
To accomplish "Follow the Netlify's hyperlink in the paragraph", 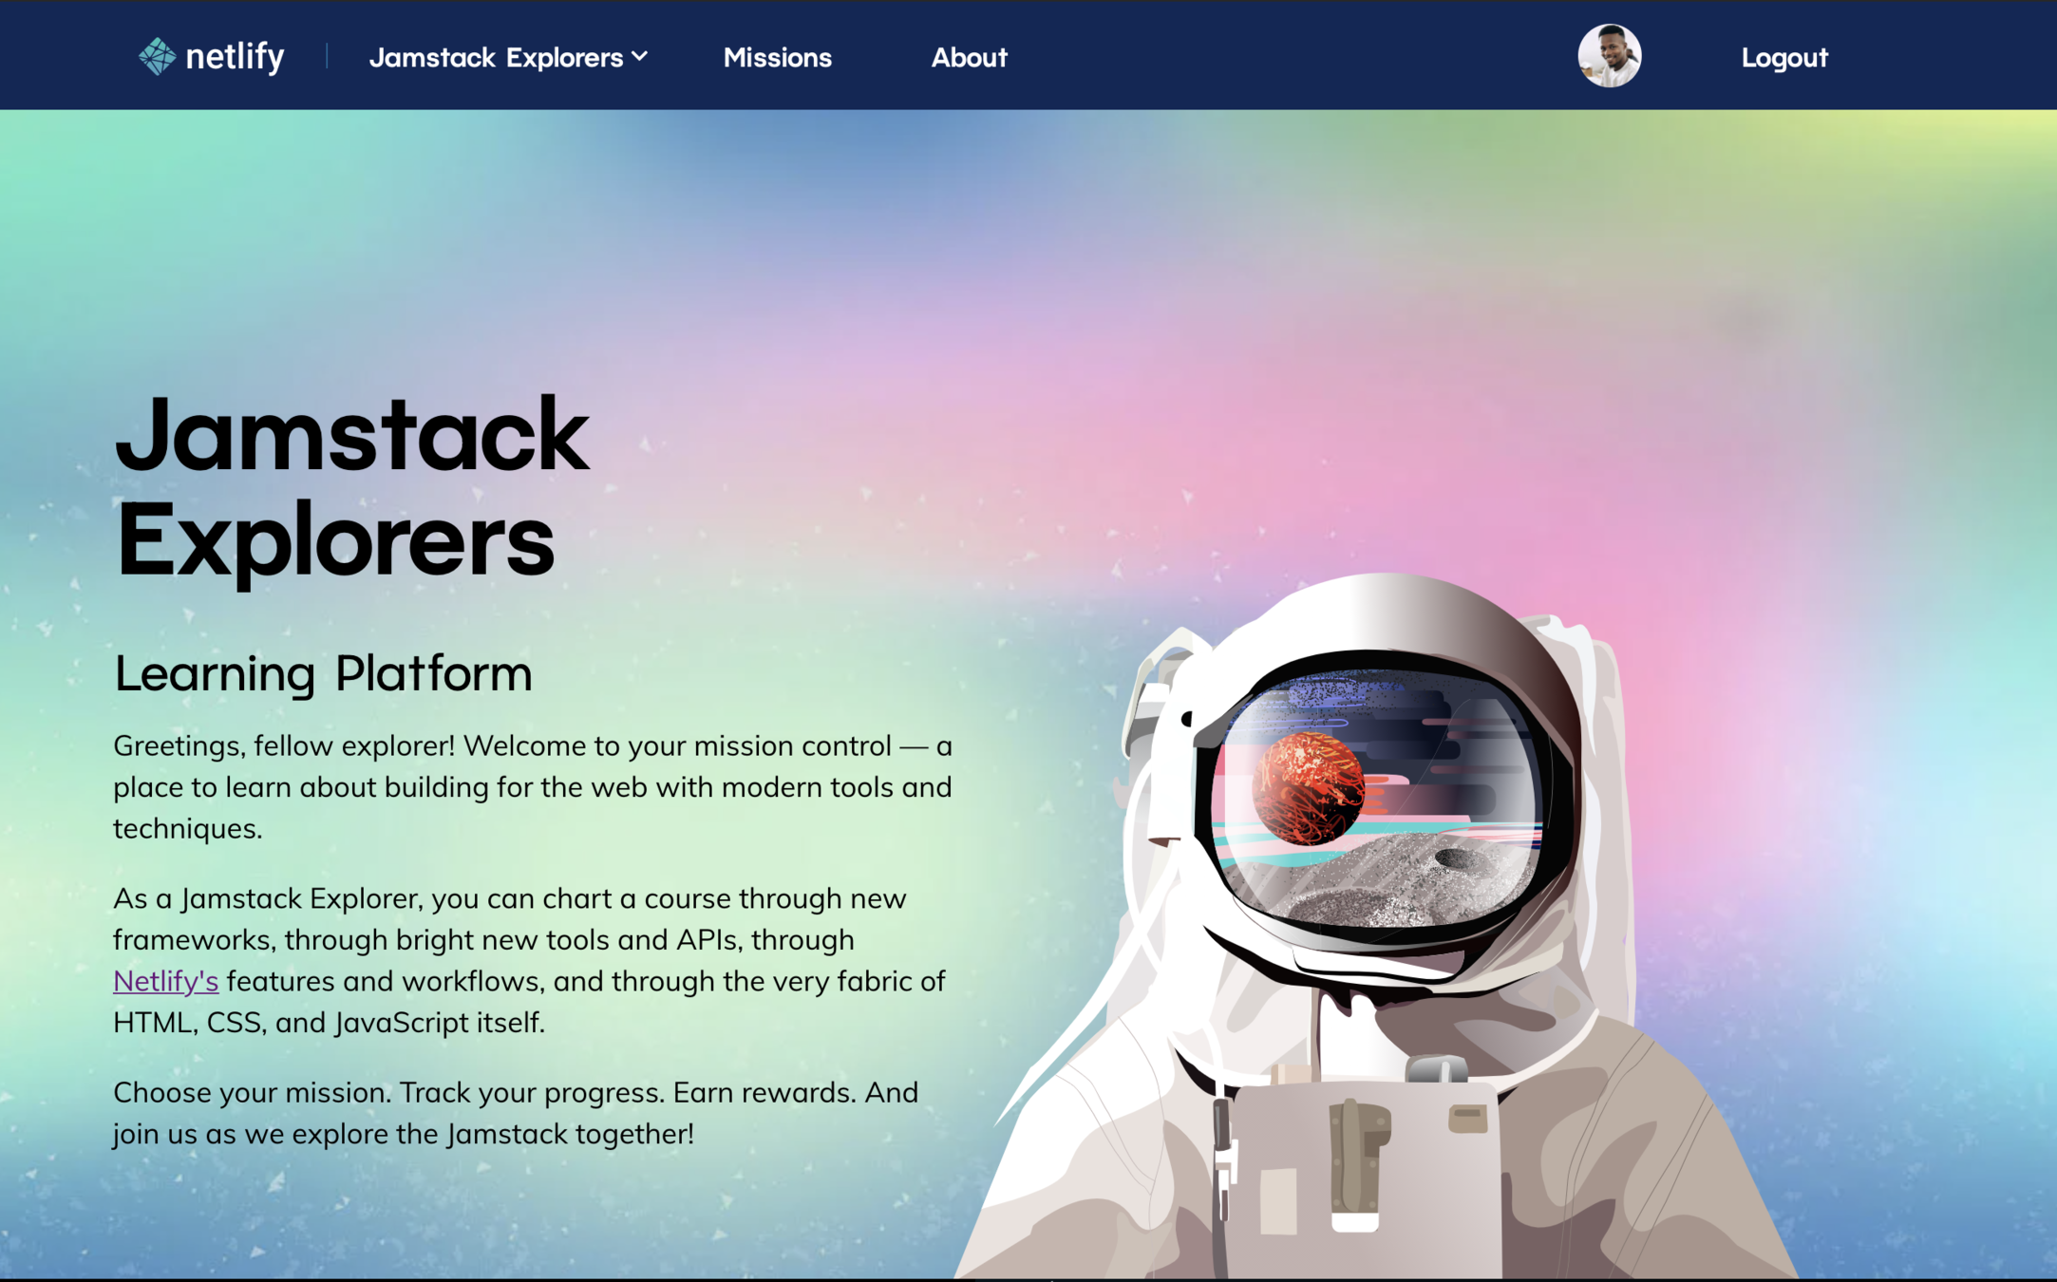I will tap(166, 981).
